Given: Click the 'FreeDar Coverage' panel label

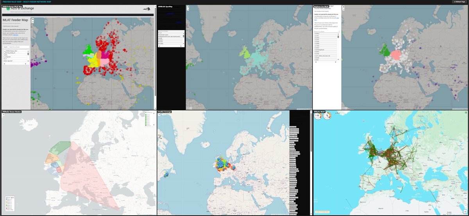Looking at the screenshot, I should [164, 112].
